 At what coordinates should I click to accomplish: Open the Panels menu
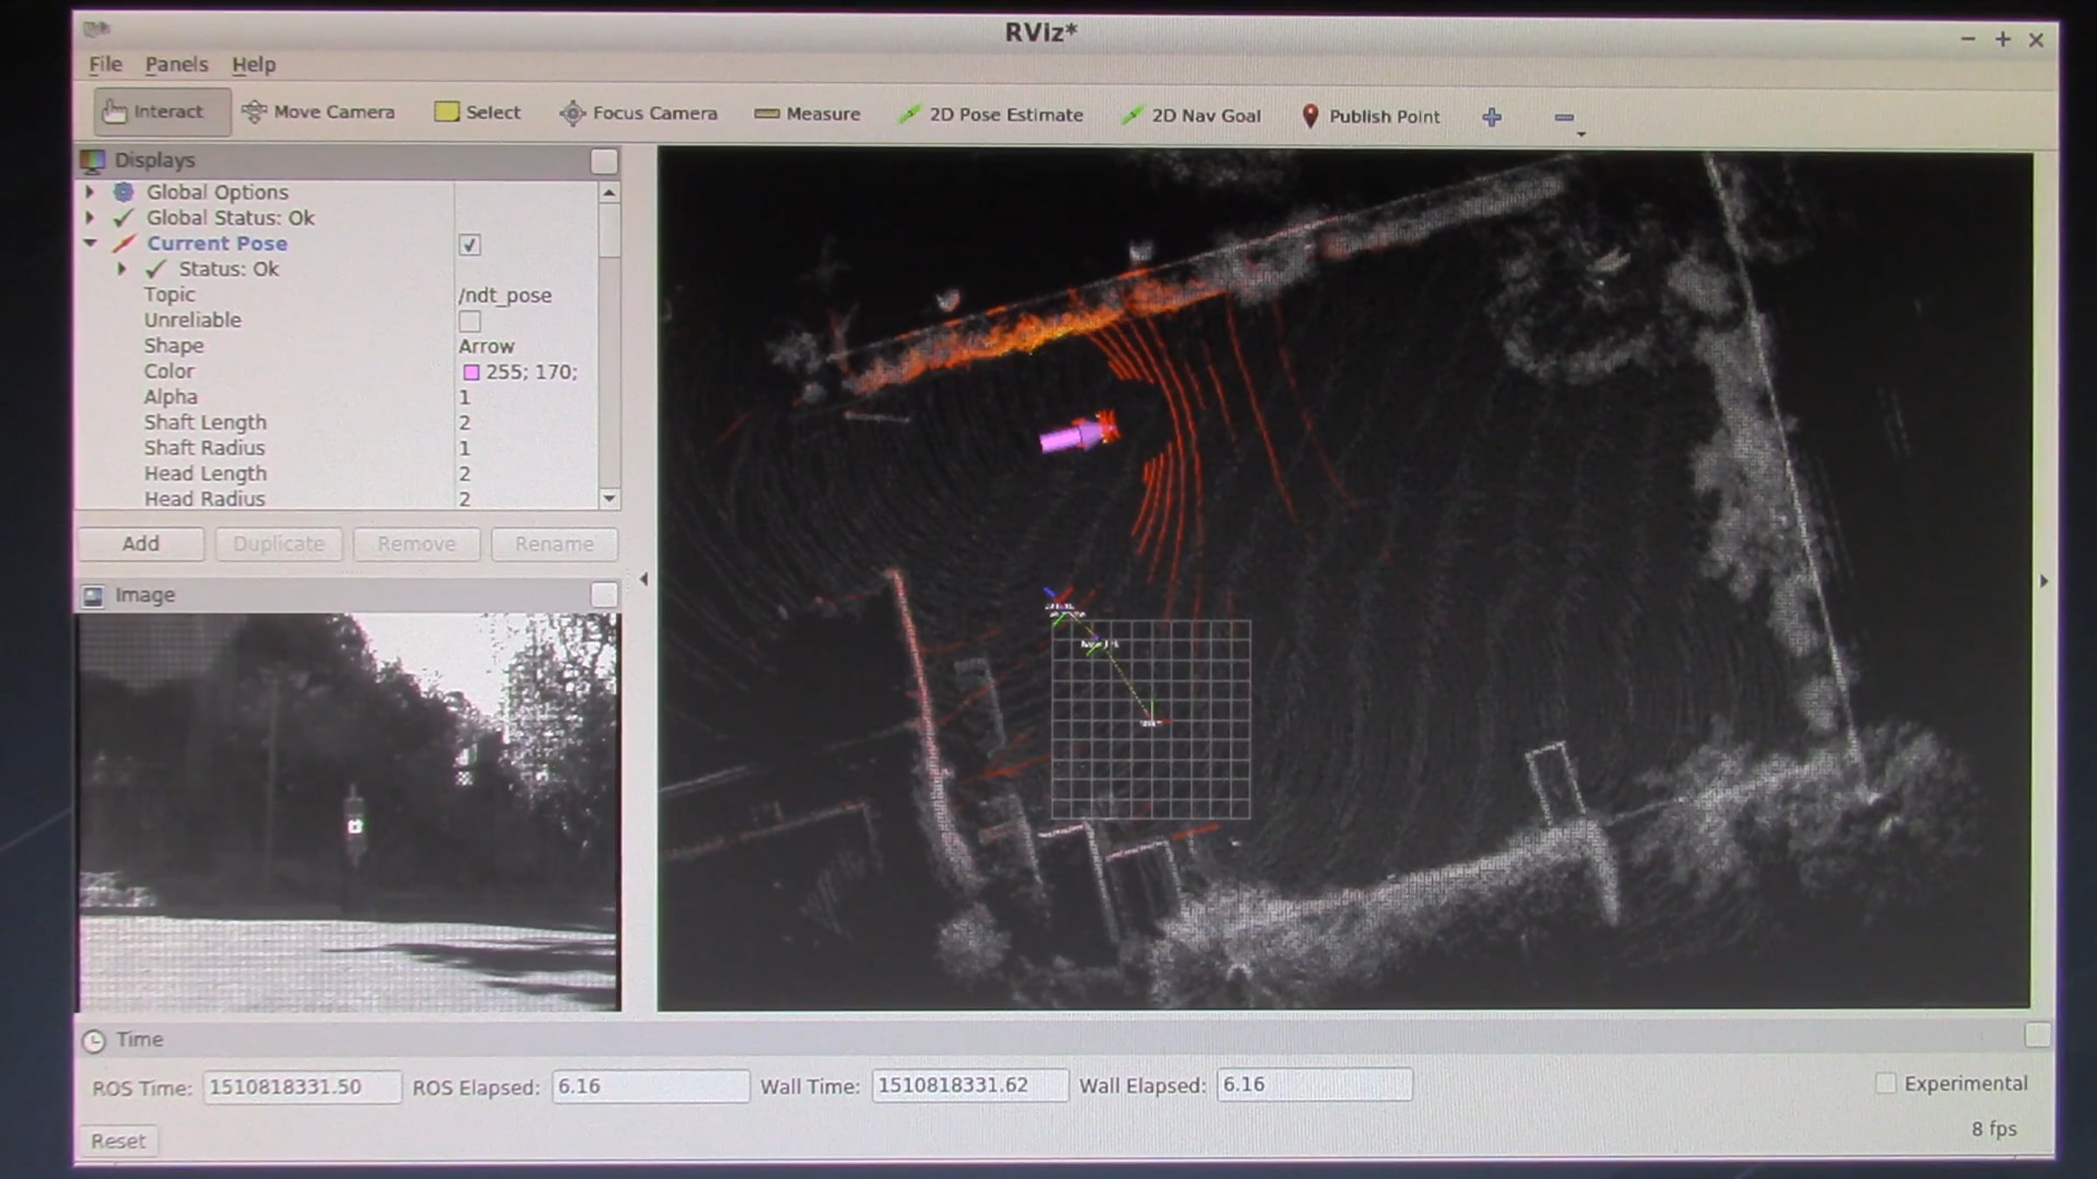176,65
